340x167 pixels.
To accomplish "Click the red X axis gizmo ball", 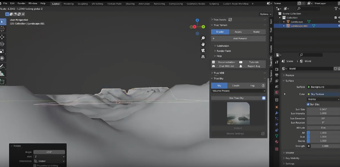I will (194, 27).
